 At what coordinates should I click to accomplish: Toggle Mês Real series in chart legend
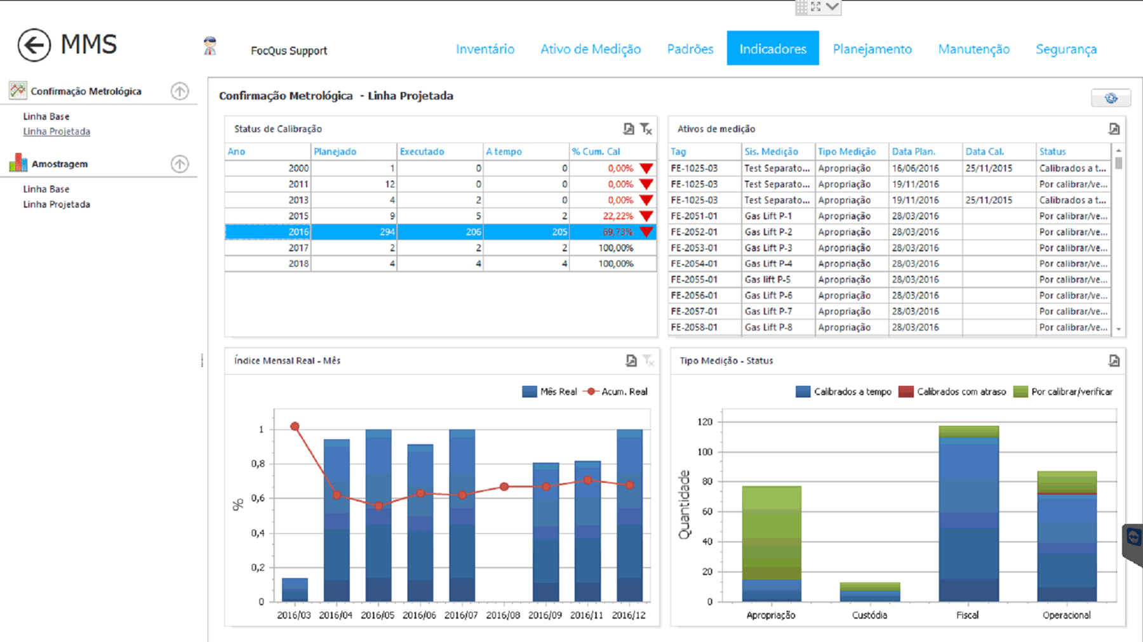[530, 391]
